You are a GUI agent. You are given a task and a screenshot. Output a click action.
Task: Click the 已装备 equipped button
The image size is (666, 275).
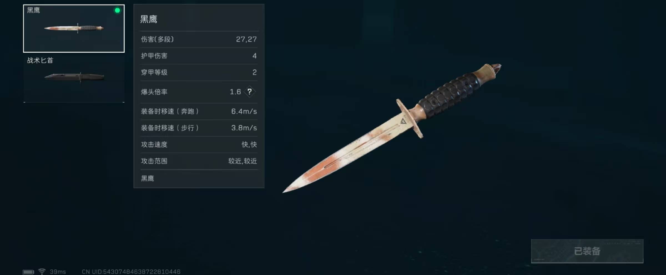point(587,251)
